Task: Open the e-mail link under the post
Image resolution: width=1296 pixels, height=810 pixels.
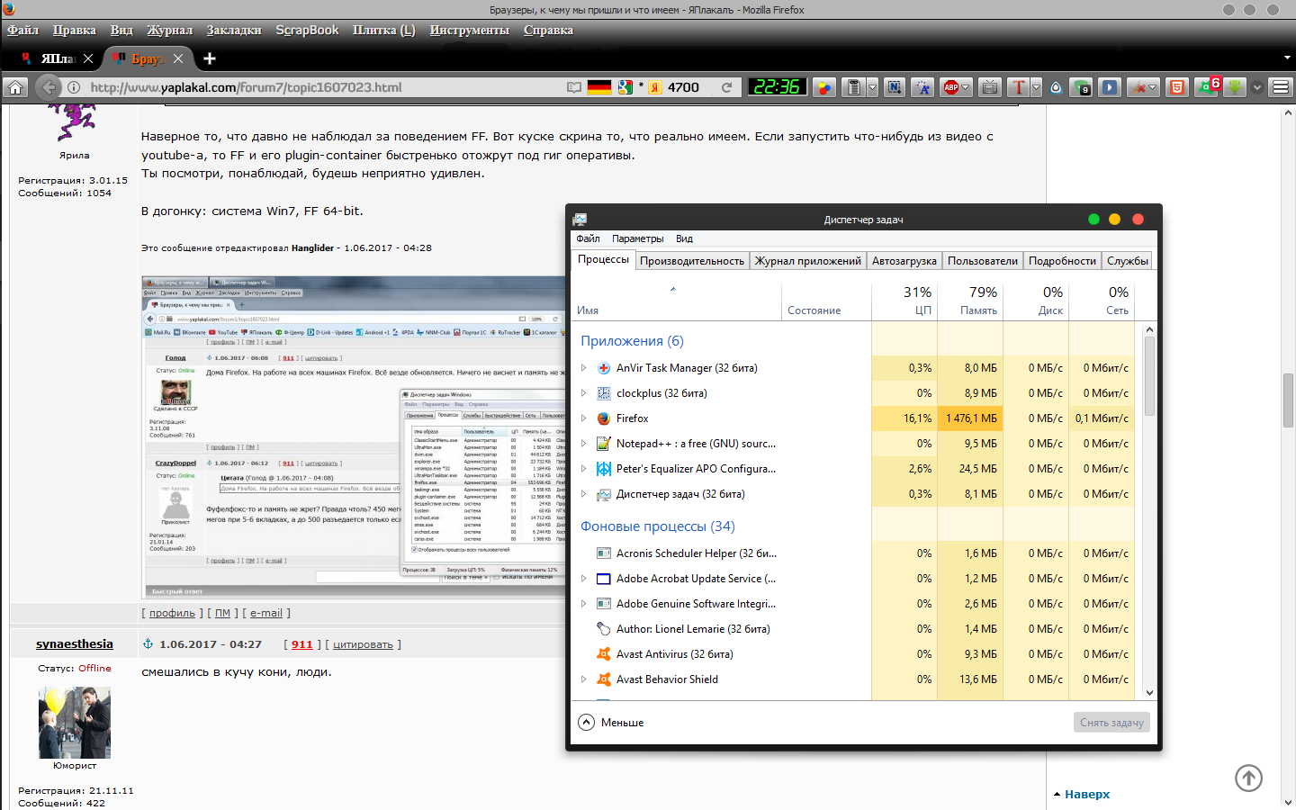Action: pos(266,613)
